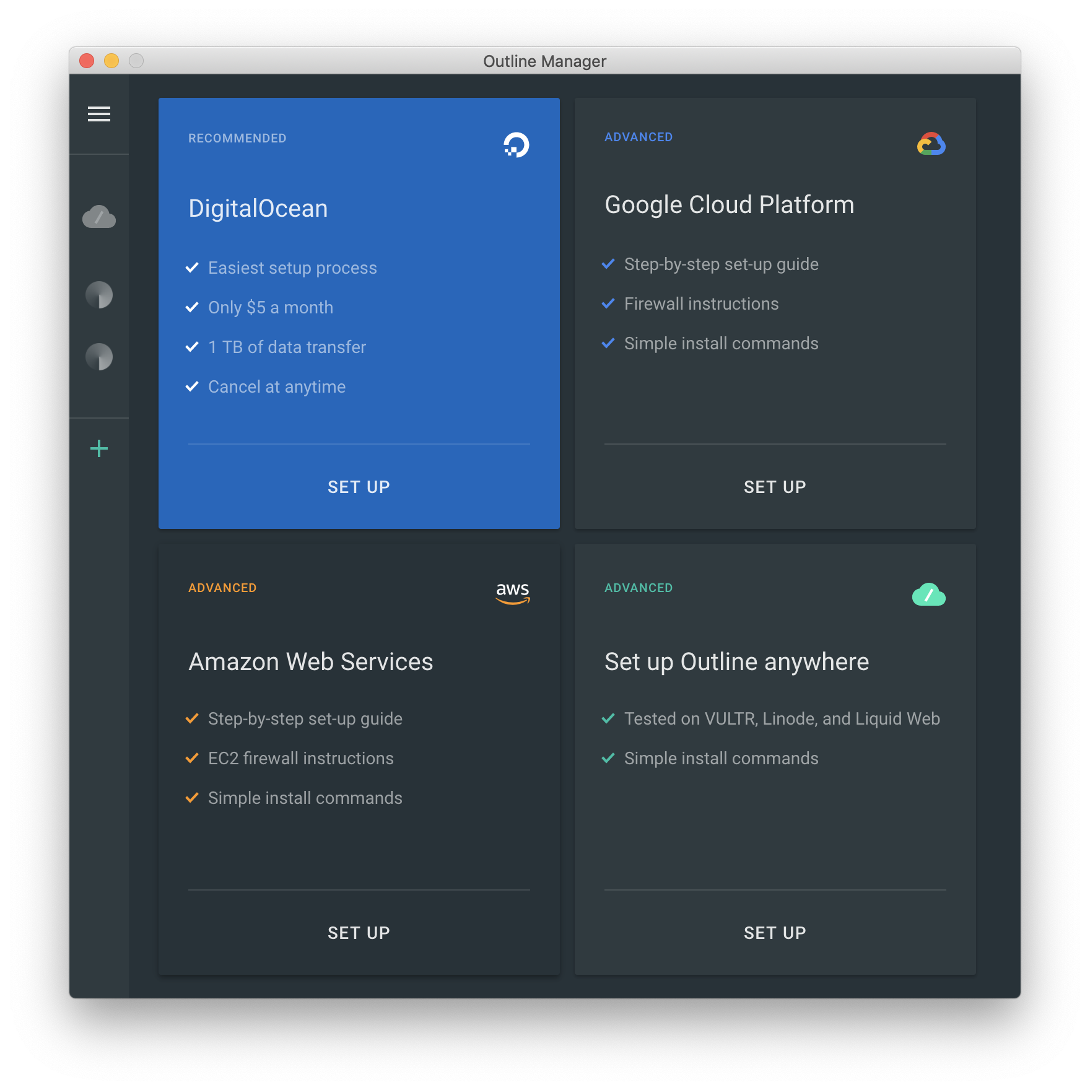The width and height of the screenshot is (1090, 1090).
Task: Click SET UP on the Amazon Web Services card
Action: (x=359, y=933)
